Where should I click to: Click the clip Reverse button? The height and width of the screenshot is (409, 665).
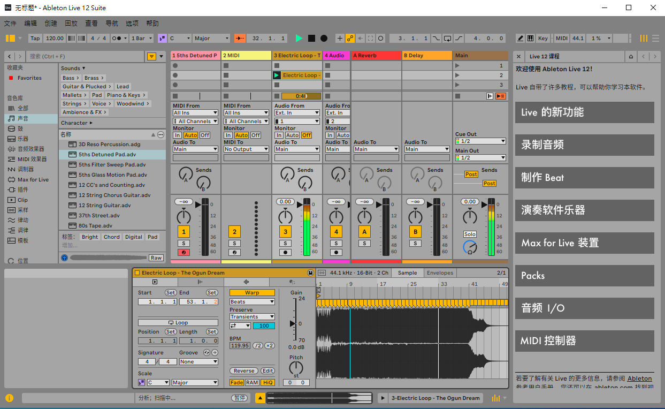click(244, 371)
